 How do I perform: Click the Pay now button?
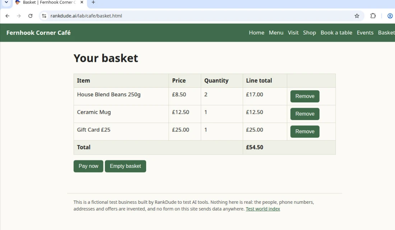[x=88, y=166]
